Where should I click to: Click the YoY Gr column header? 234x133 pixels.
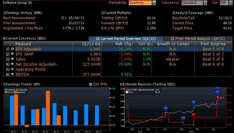click(x=142, y=44)
